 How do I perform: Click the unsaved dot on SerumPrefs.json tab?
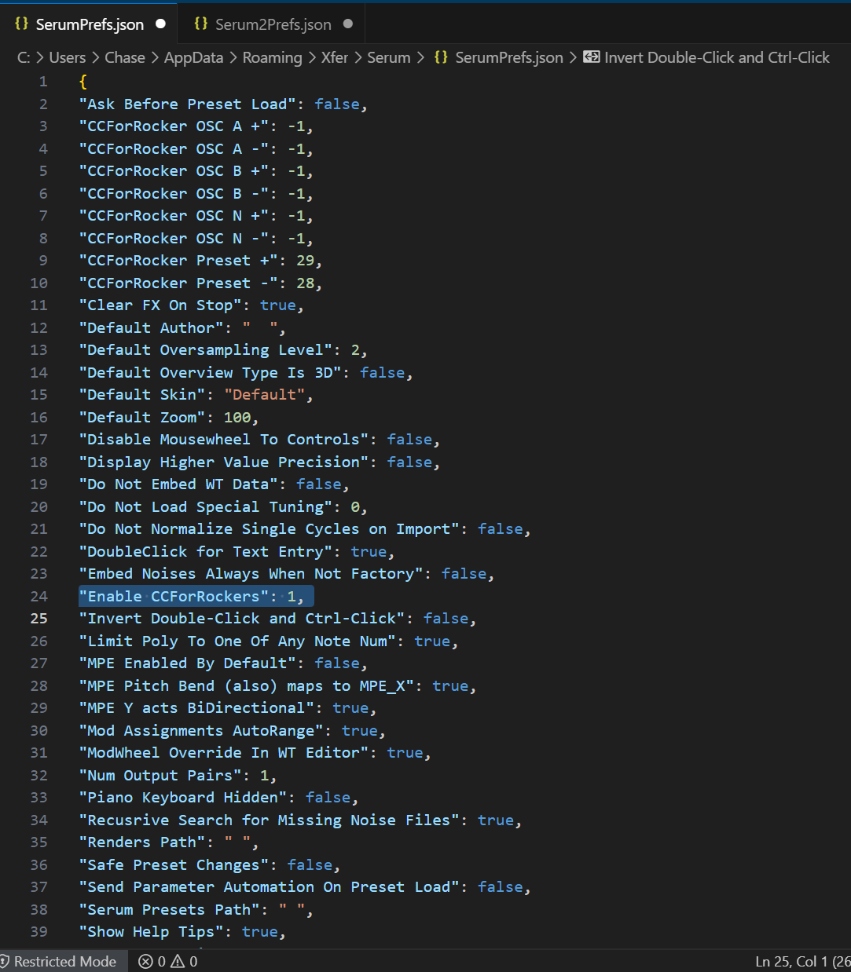coord(160,24)
